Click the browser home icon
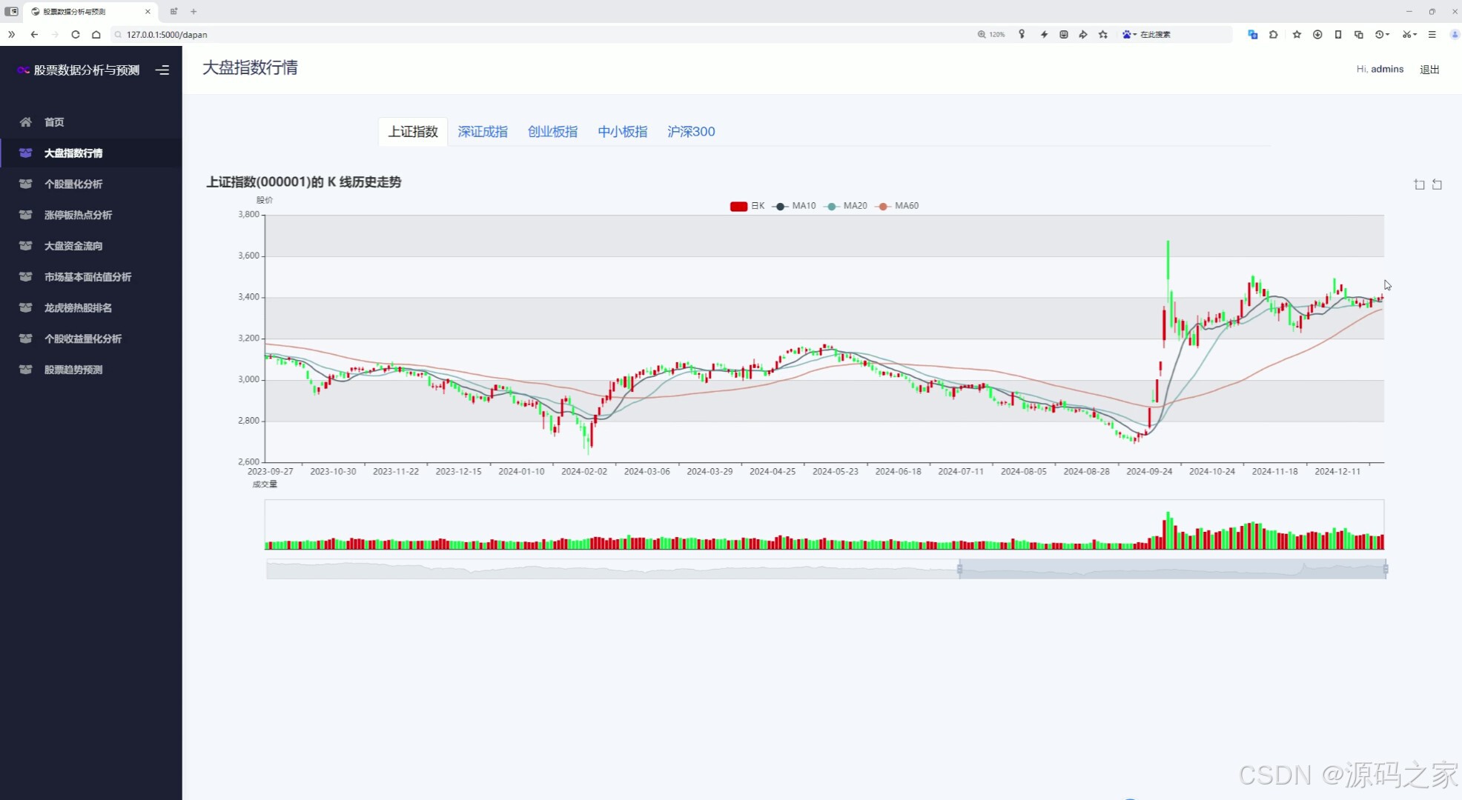Viewport: 1462px width, 800px height. [96, 34]
